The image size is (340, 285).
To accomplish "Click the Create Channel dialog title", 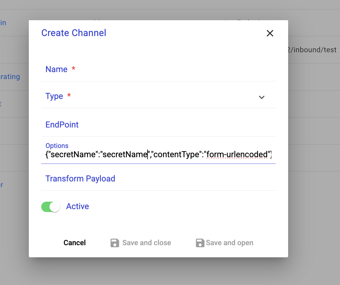I will tap(74, 33).
